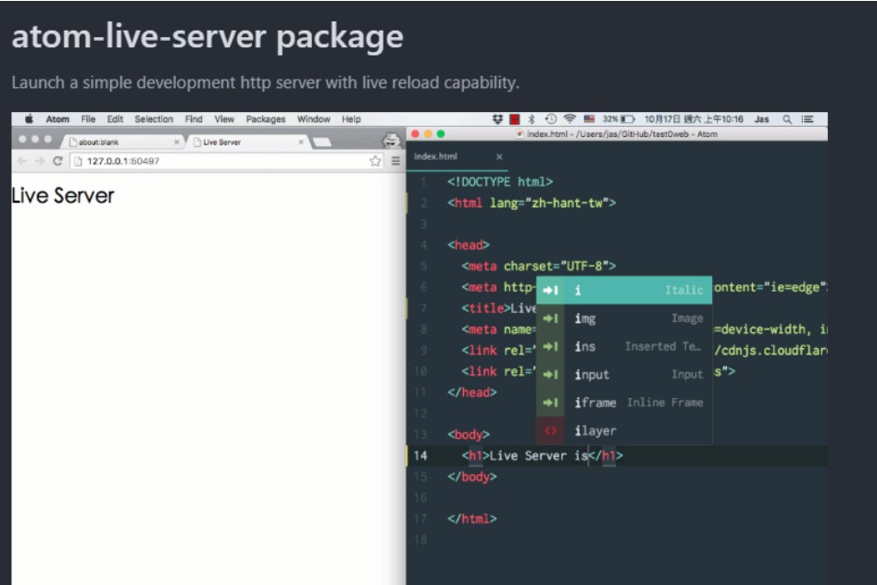Open the Window menu
Screen dimensions: 877x585
(x=314, y=119)
